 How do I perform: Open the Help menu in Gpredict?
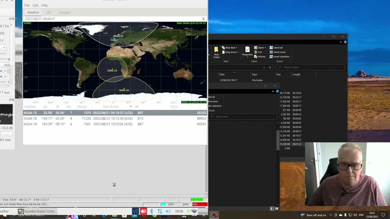coord(44,5)
